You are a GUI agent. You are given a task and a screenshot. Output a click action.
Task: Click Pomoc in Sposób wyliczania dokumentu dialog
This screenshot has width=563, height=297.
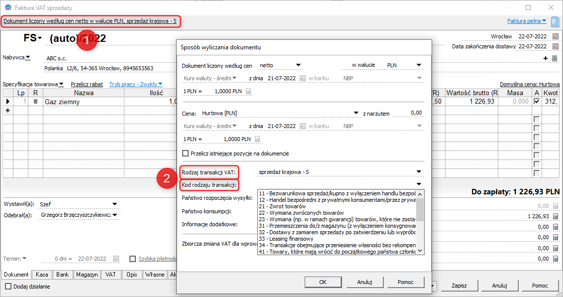(406, 282)
